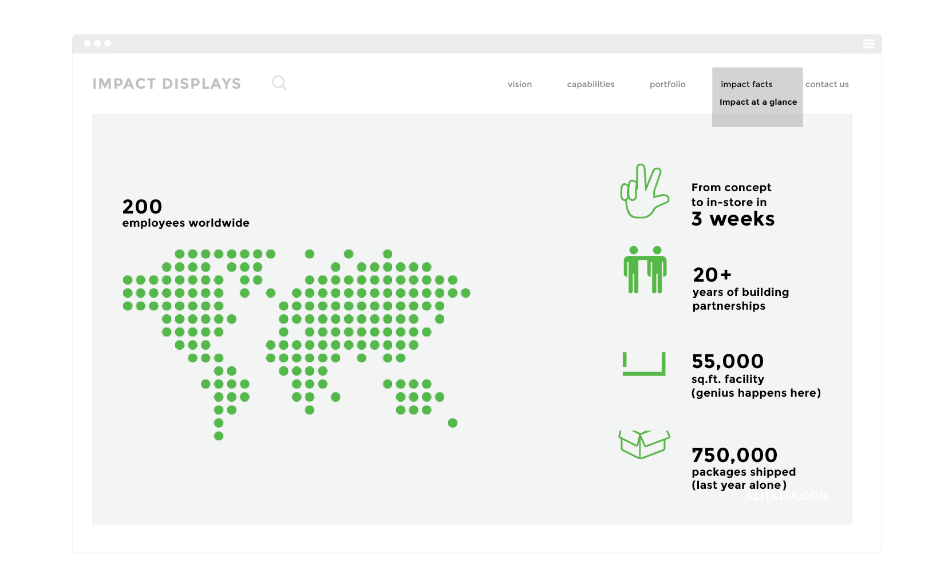Open the hamburger menu at top right
Viewport: 948px width, 577px height.
coord(868,44)
